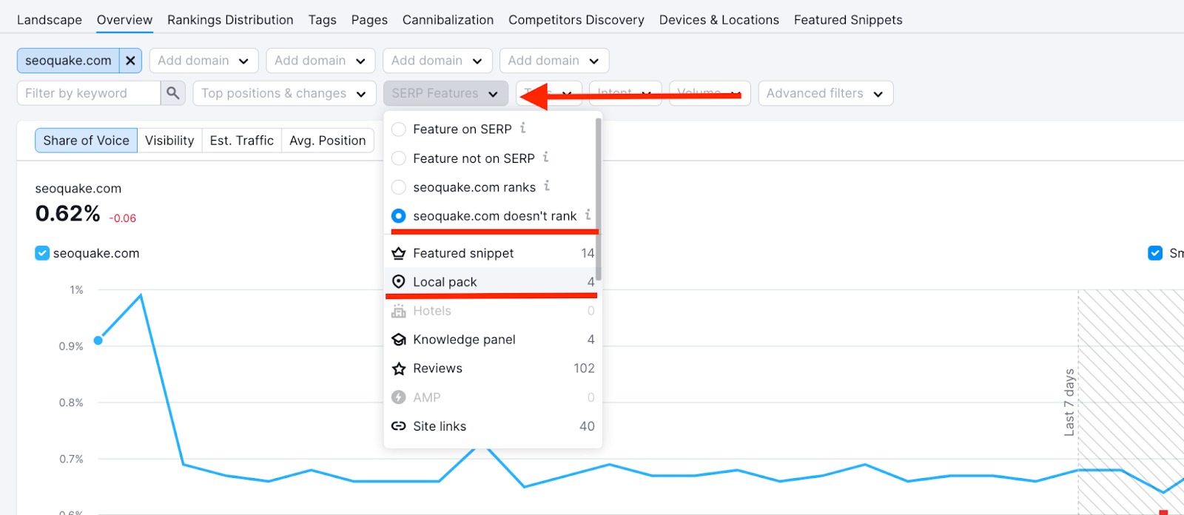Select seoquake.com doesn't rank radio button
This screenshot has width=1184, height=515.
399,216
